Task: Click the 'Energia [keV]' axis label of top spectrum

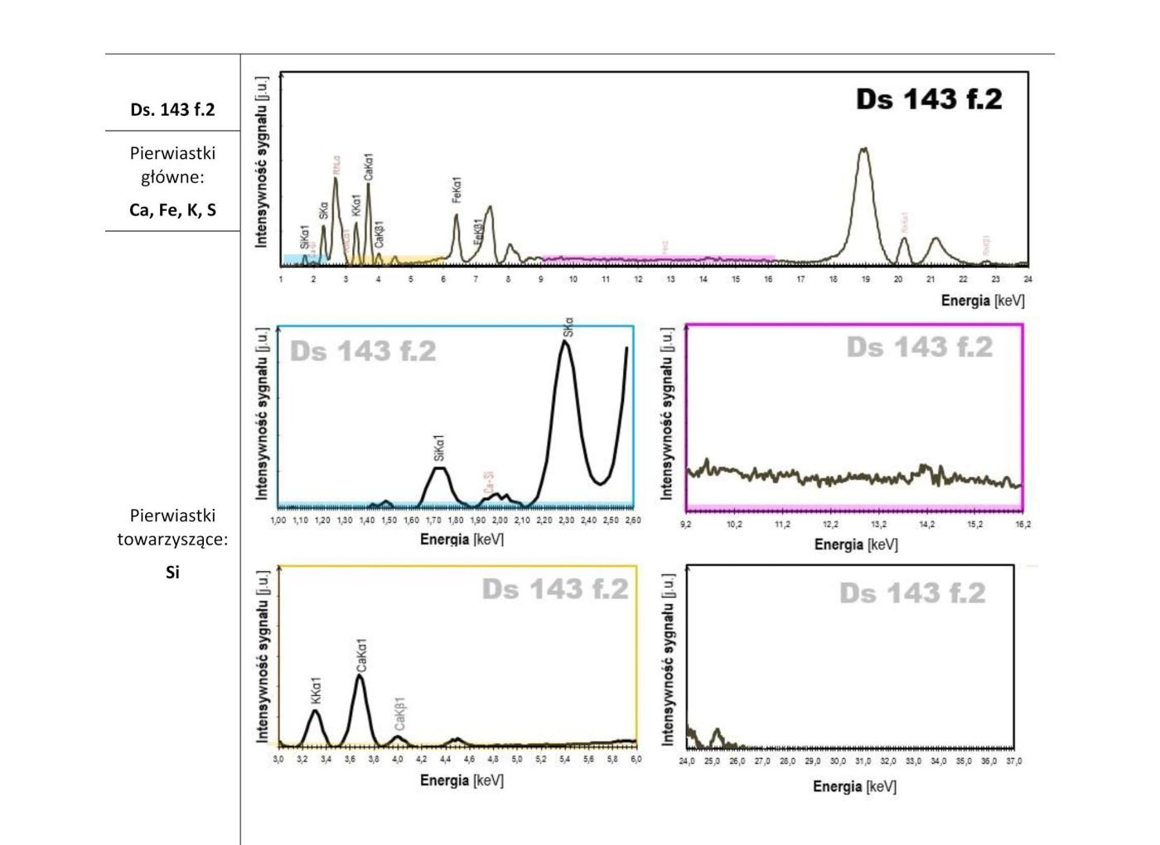Action: 983,300
